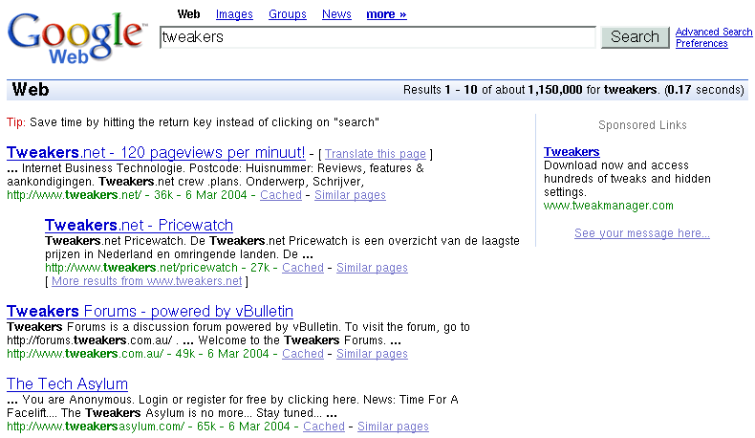This screenshot has width=755, height=438.
Task: Click 'More results from www.tweakers.net'
Action: pos(146,281)
